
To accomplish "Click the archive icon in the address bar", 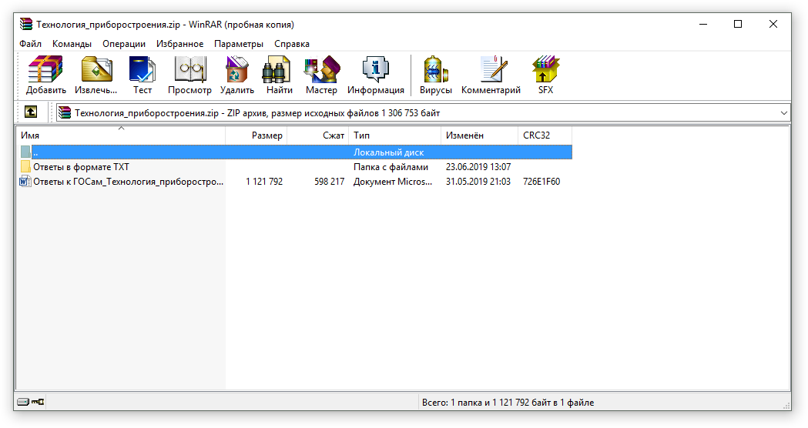I will 65,112.
